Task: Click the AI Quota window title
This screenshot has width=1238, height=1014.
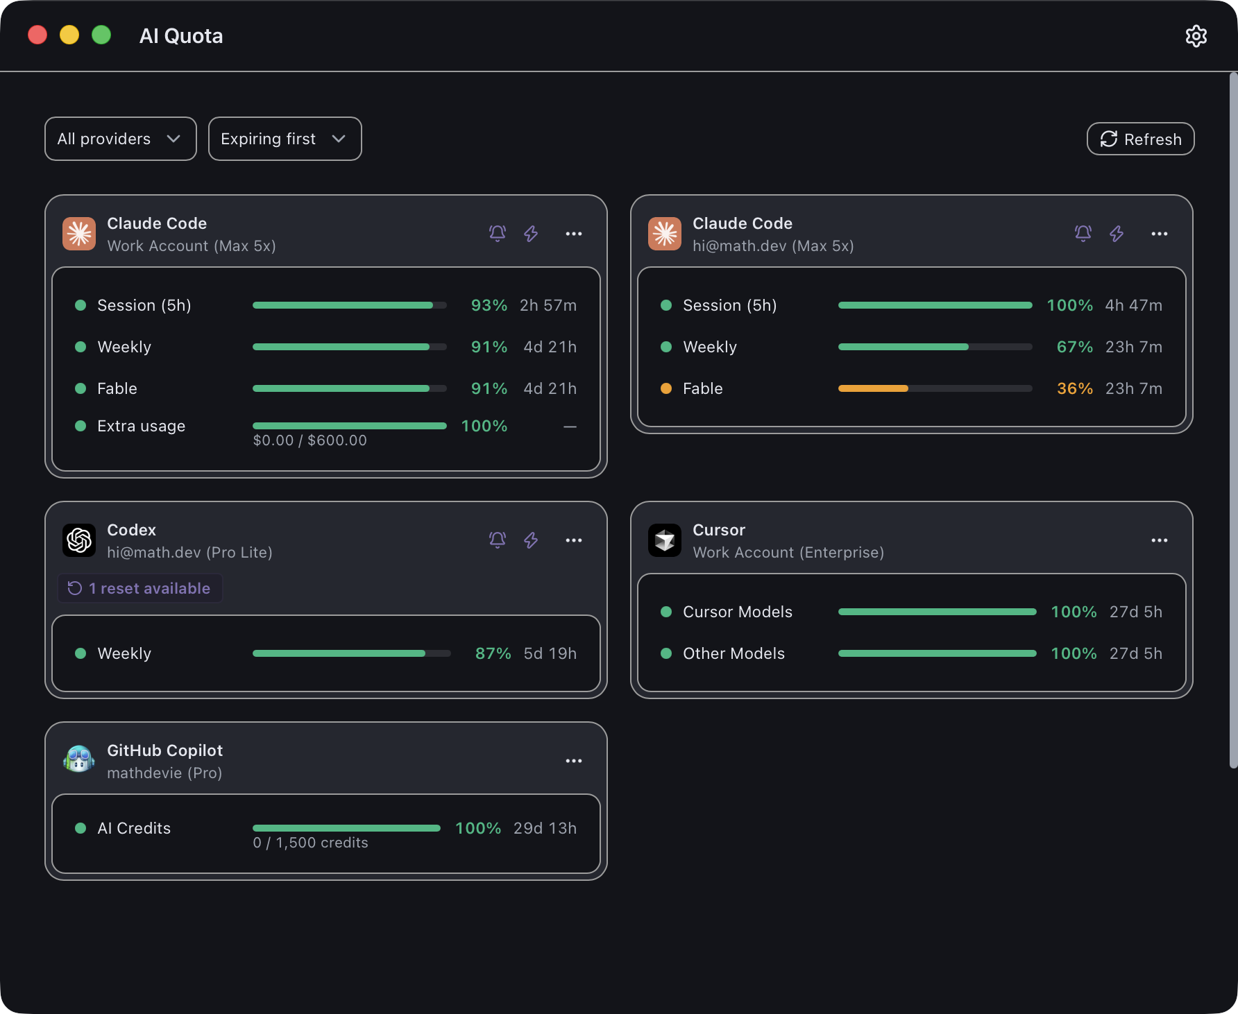Action: click(181, 36)
